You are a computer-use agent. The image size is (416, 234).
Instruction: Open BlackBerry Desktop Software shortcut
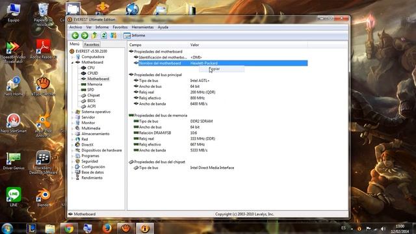click(x=44, y=162)
